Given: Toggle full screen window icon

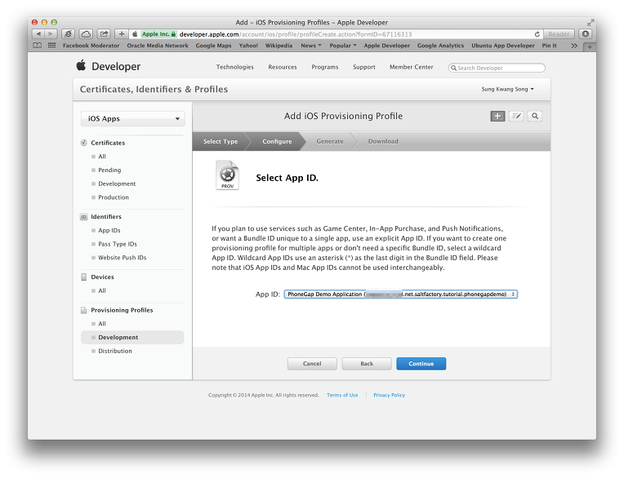Looking at the screenshot, I should (x=591, y=22).
